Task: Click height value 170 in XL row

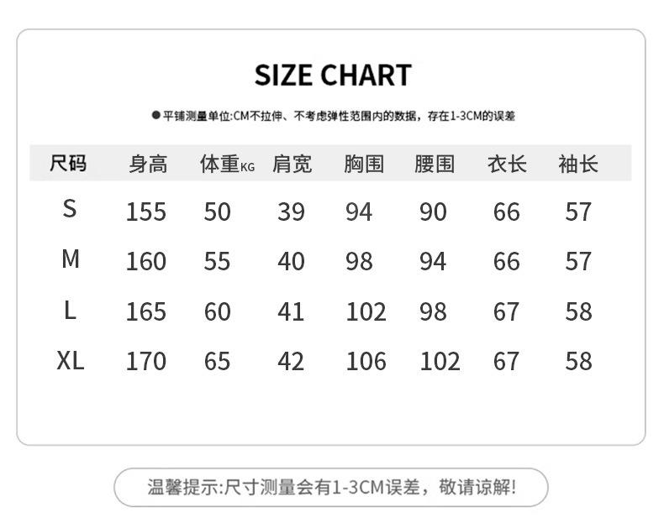Action: (146, 362)
